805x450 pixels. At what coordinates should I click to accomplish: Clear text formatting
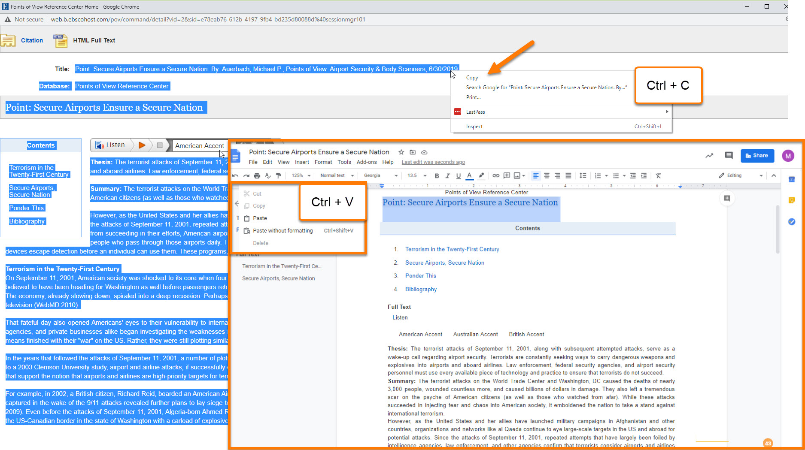coord(658,175)
